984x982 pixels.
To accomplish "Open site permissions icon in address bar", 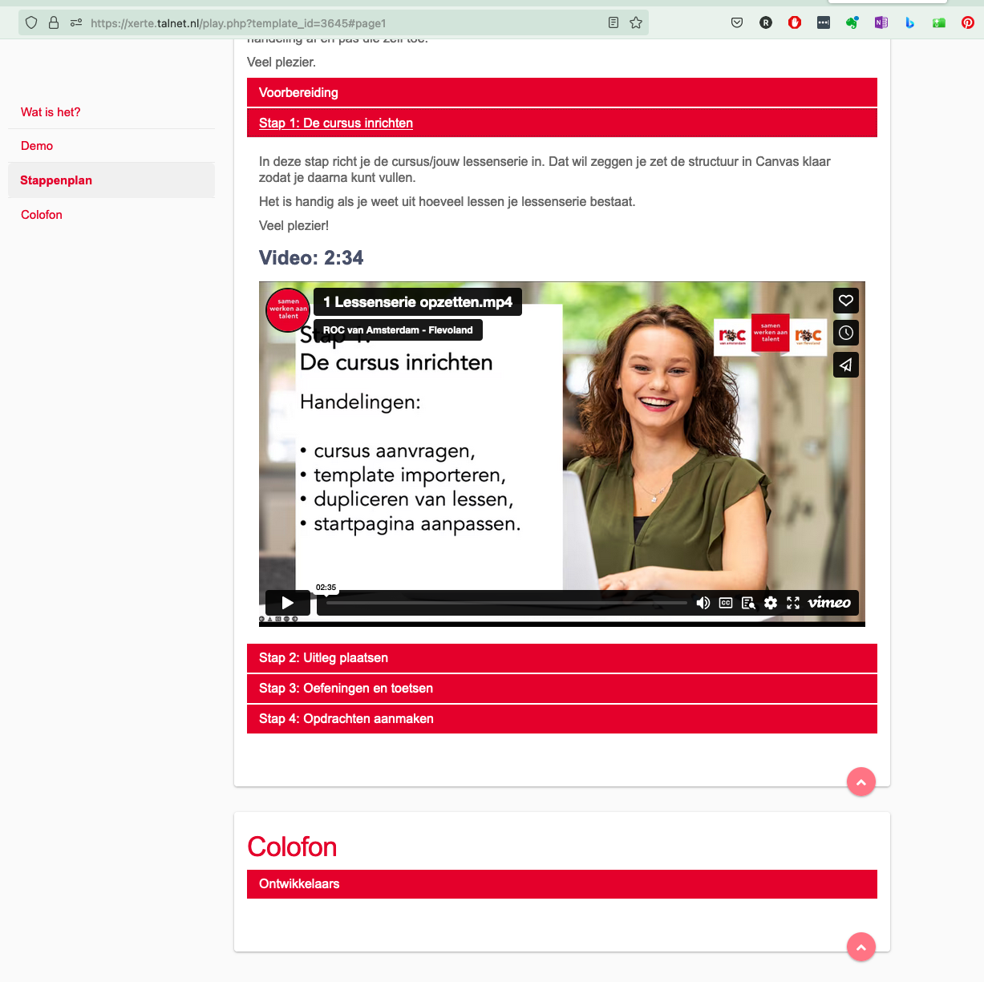I will coord(76,22).
